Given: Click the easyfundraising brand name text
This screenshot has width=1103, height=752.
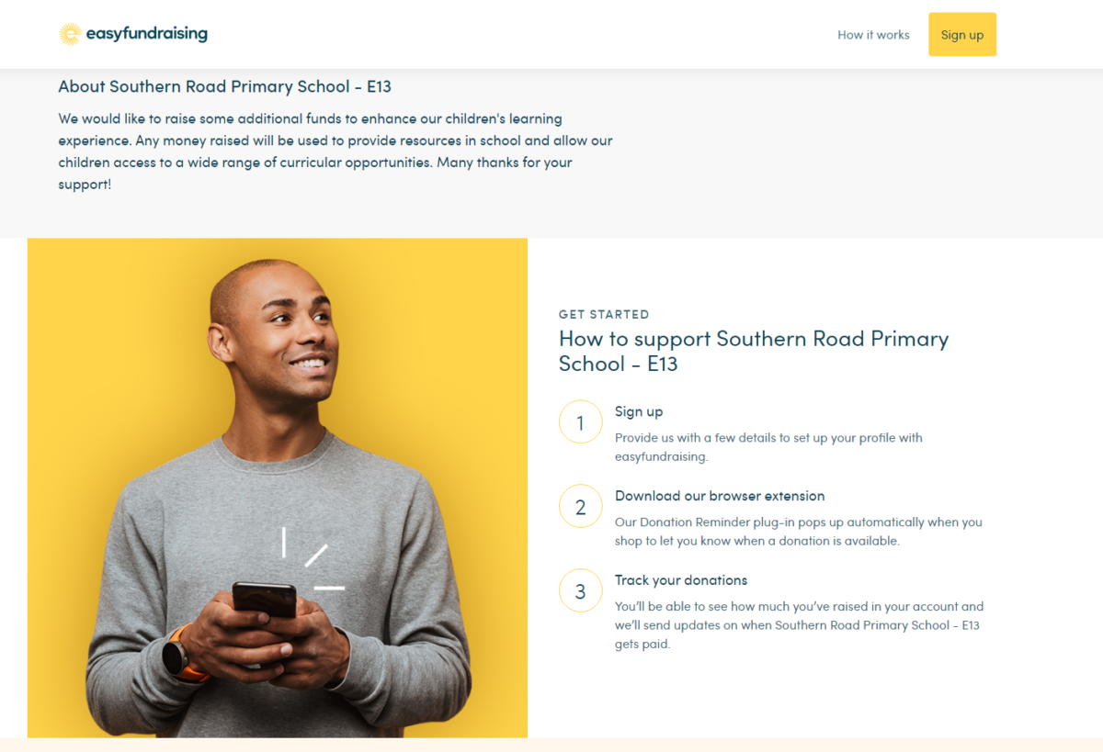Looking at the screenshot, I should tap(146, 34).
